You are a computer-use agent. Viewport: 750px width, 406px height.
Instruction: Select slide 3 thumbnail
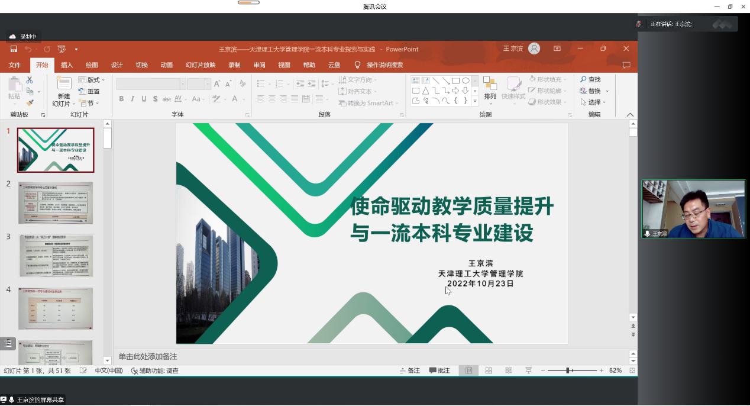[x=56, y=256]
